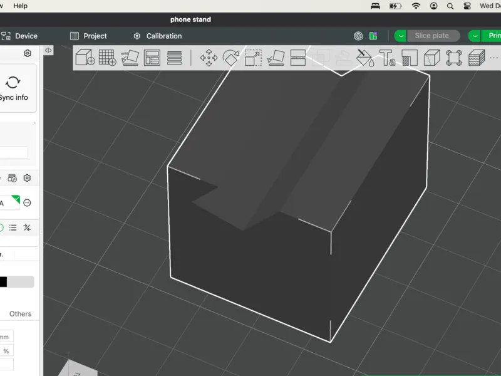Open the Support painting hatched icon
The width and height of the screenshot is (501, 376).
(x=410, y=58)
